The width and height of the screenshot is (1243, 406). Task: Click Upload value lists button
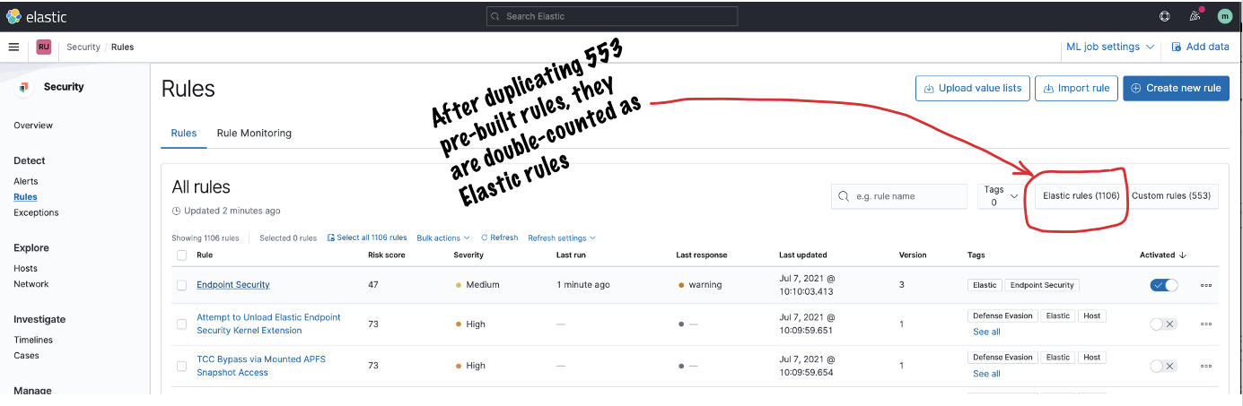972,88
